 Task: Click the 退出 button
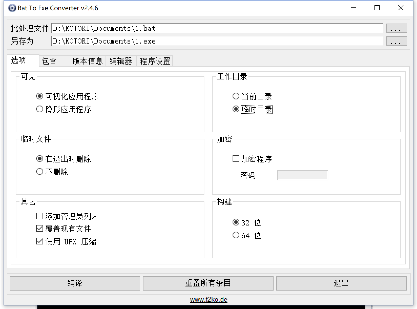pyautogui.click(x=341, y=283)
